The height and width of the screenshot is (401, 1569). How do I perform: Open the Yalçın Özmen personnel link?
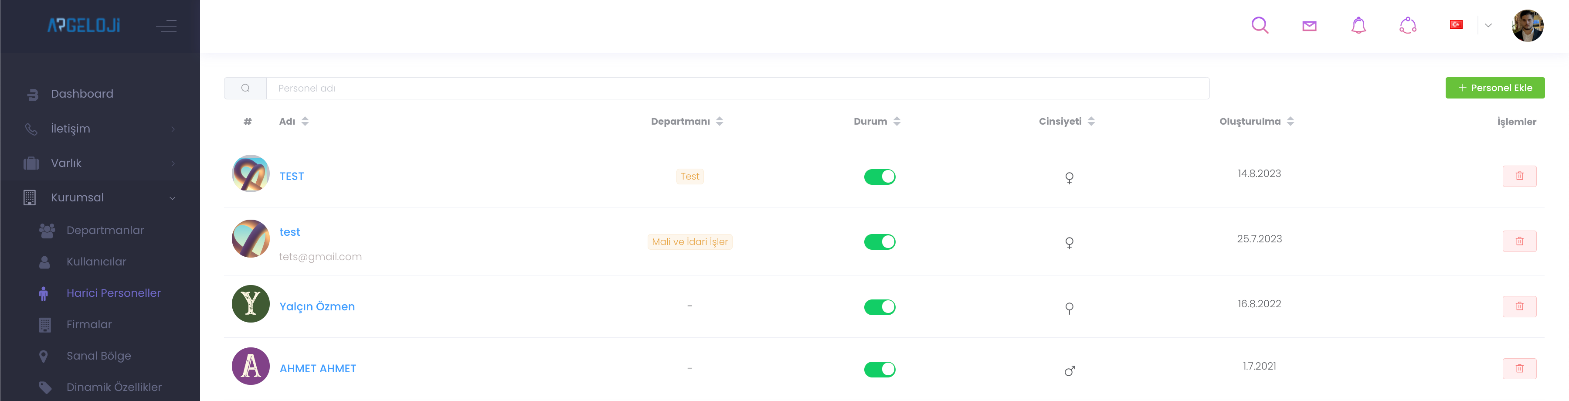317,306
